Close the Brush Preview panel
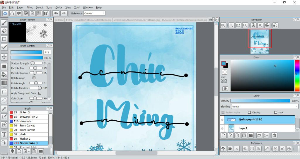 [51, 20]
